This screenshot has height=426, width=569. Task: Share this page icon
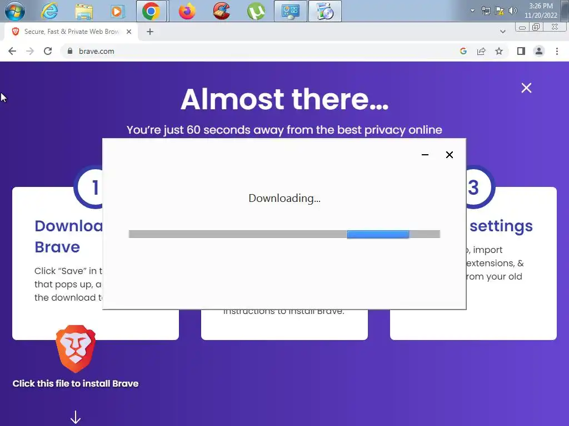pos(481,51)
